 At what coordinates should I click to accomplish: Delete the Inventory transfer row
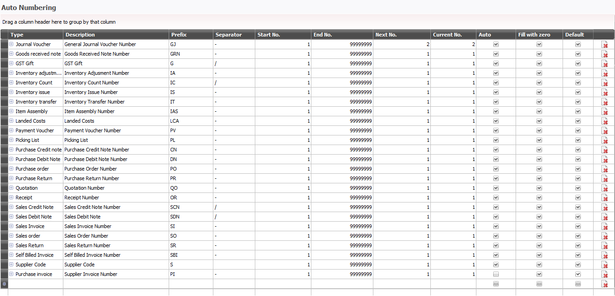pyautogui.click(x=605, y=102)
